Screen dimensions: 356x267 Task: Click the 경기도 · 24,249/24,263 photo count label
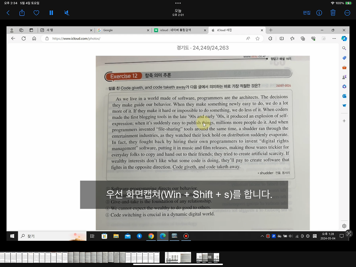click(203, 48)
